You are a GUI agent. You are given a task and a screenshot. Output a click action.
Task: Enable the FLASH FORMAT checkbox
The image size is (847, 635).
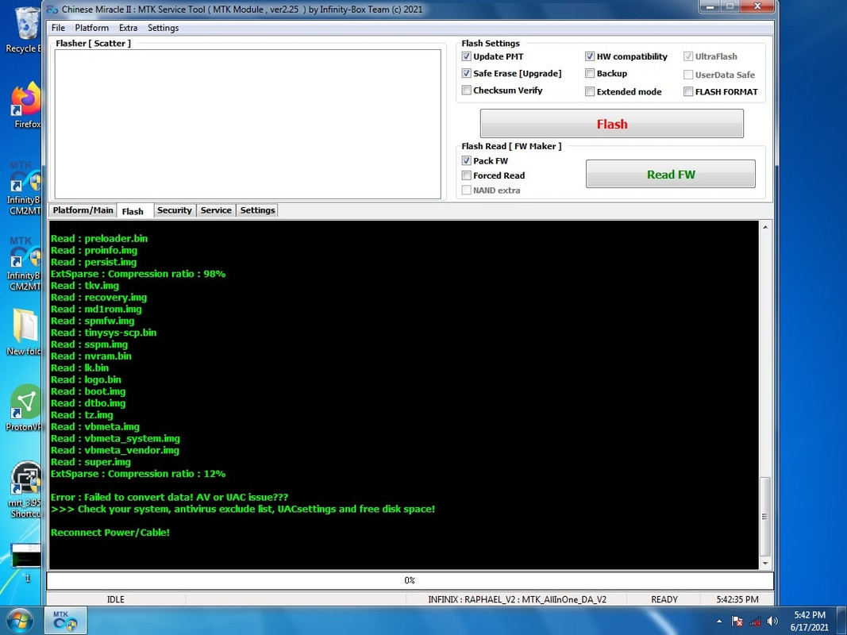[688, 91]
